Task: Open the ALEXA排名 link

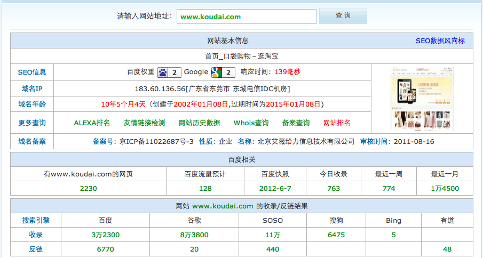Action: click(92, 123)
